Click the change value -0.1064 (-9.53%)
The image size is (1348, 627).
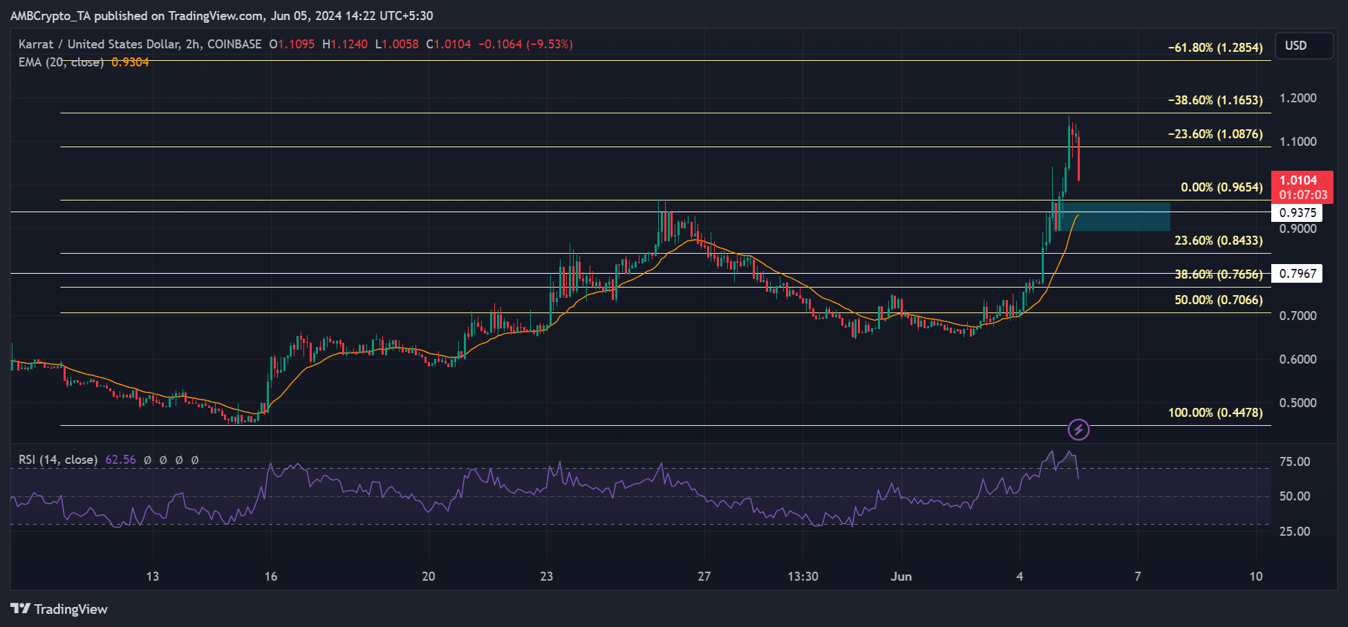tap(525, 44)
